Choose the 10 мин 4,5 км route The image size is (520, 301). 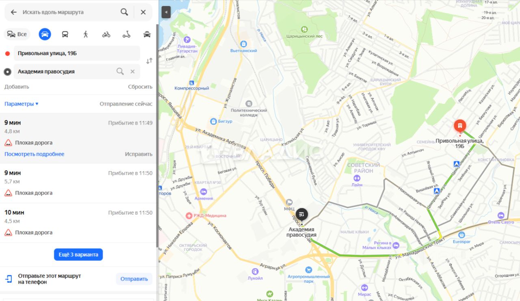coord(78,223)
